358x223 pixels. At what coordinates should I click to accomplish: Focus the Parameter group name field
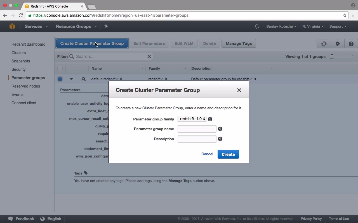(197, 129)
